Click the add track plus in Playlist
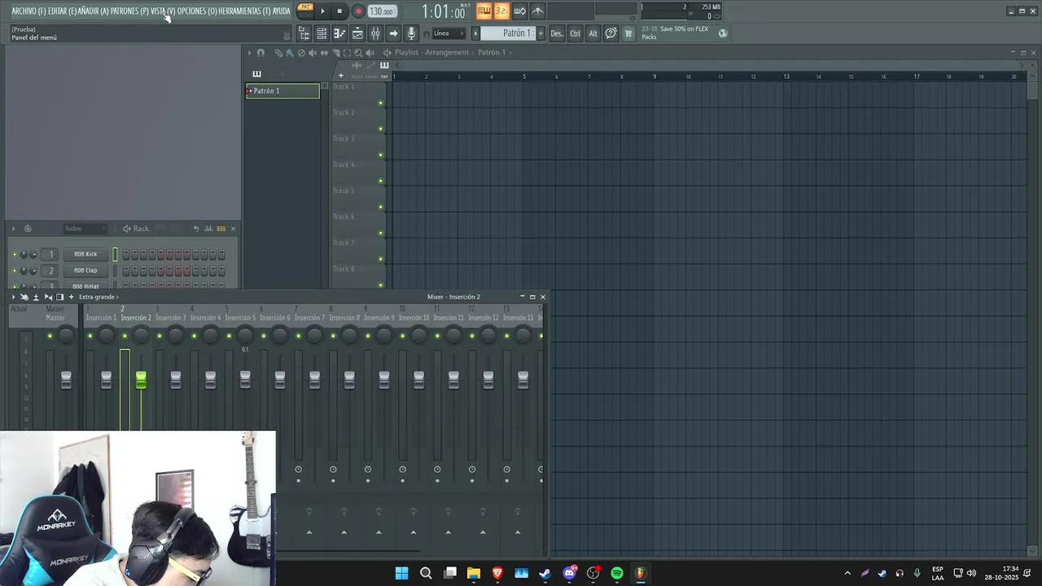 click(341, 76)
